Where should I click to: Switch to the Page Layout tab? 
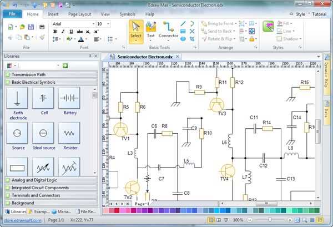79,14
